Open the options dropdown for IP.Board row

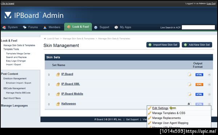click(209, 75)
